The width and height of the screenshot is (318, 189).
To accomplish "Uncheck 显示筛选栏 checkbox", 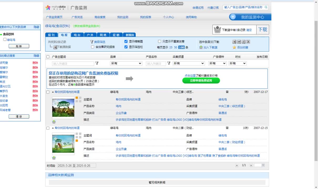I will (x=126, y=47).
